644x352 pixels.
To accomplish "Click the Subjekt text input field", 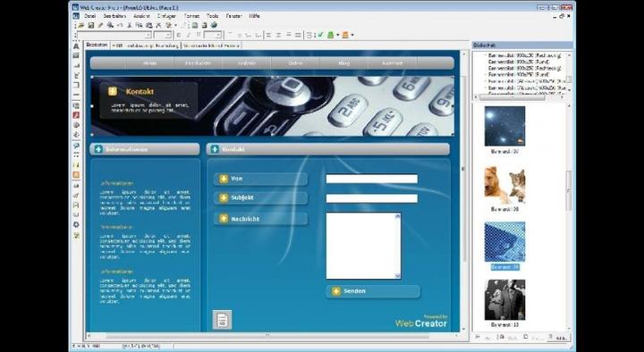I will click(x=372, y=198).
